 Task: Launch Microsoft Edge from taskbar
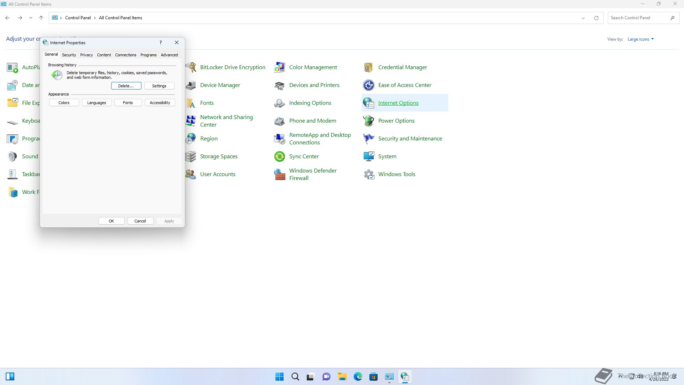pyautogui.click(x=358, y=376)
